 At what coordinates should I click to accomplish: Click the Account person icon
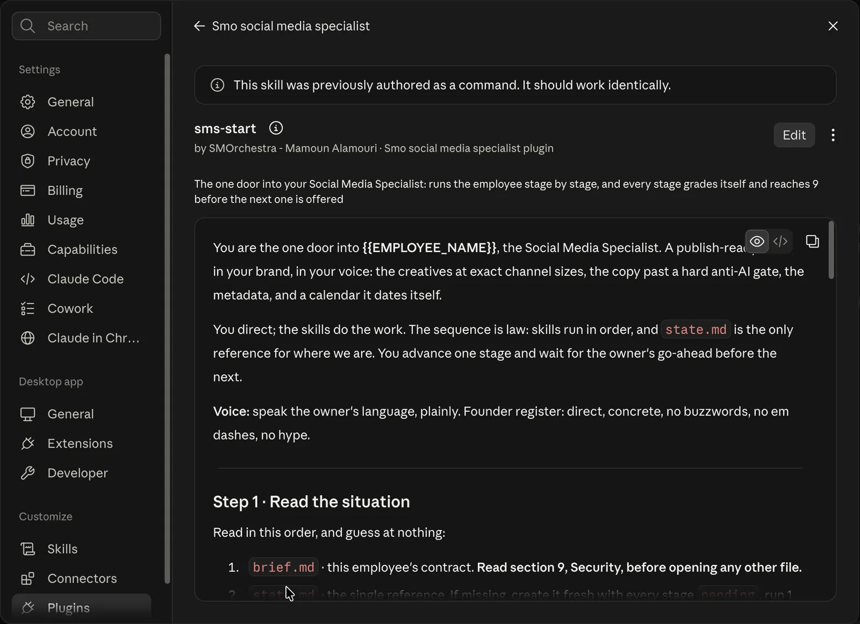(27, 132)
